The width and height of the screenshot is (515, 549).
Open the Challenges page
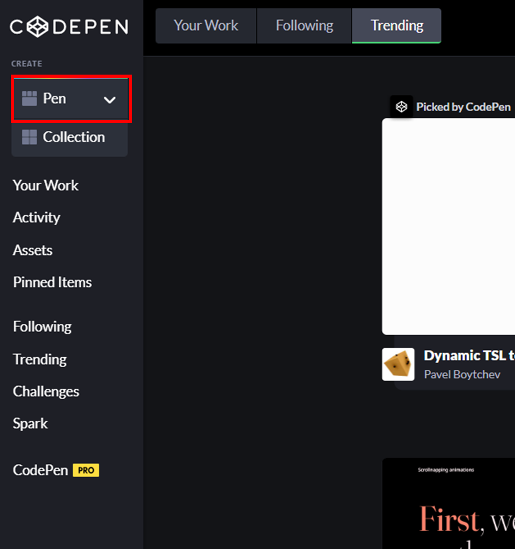tap(46, 391)
